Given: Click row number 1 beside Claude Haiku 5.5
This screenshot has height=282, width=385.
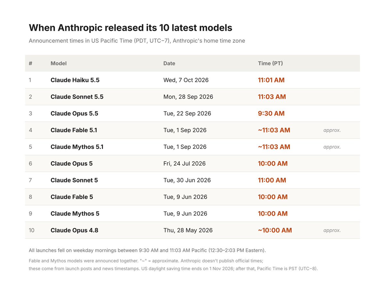Looking at the screenshot, I should pyautogui.click(x=30, y=80).
